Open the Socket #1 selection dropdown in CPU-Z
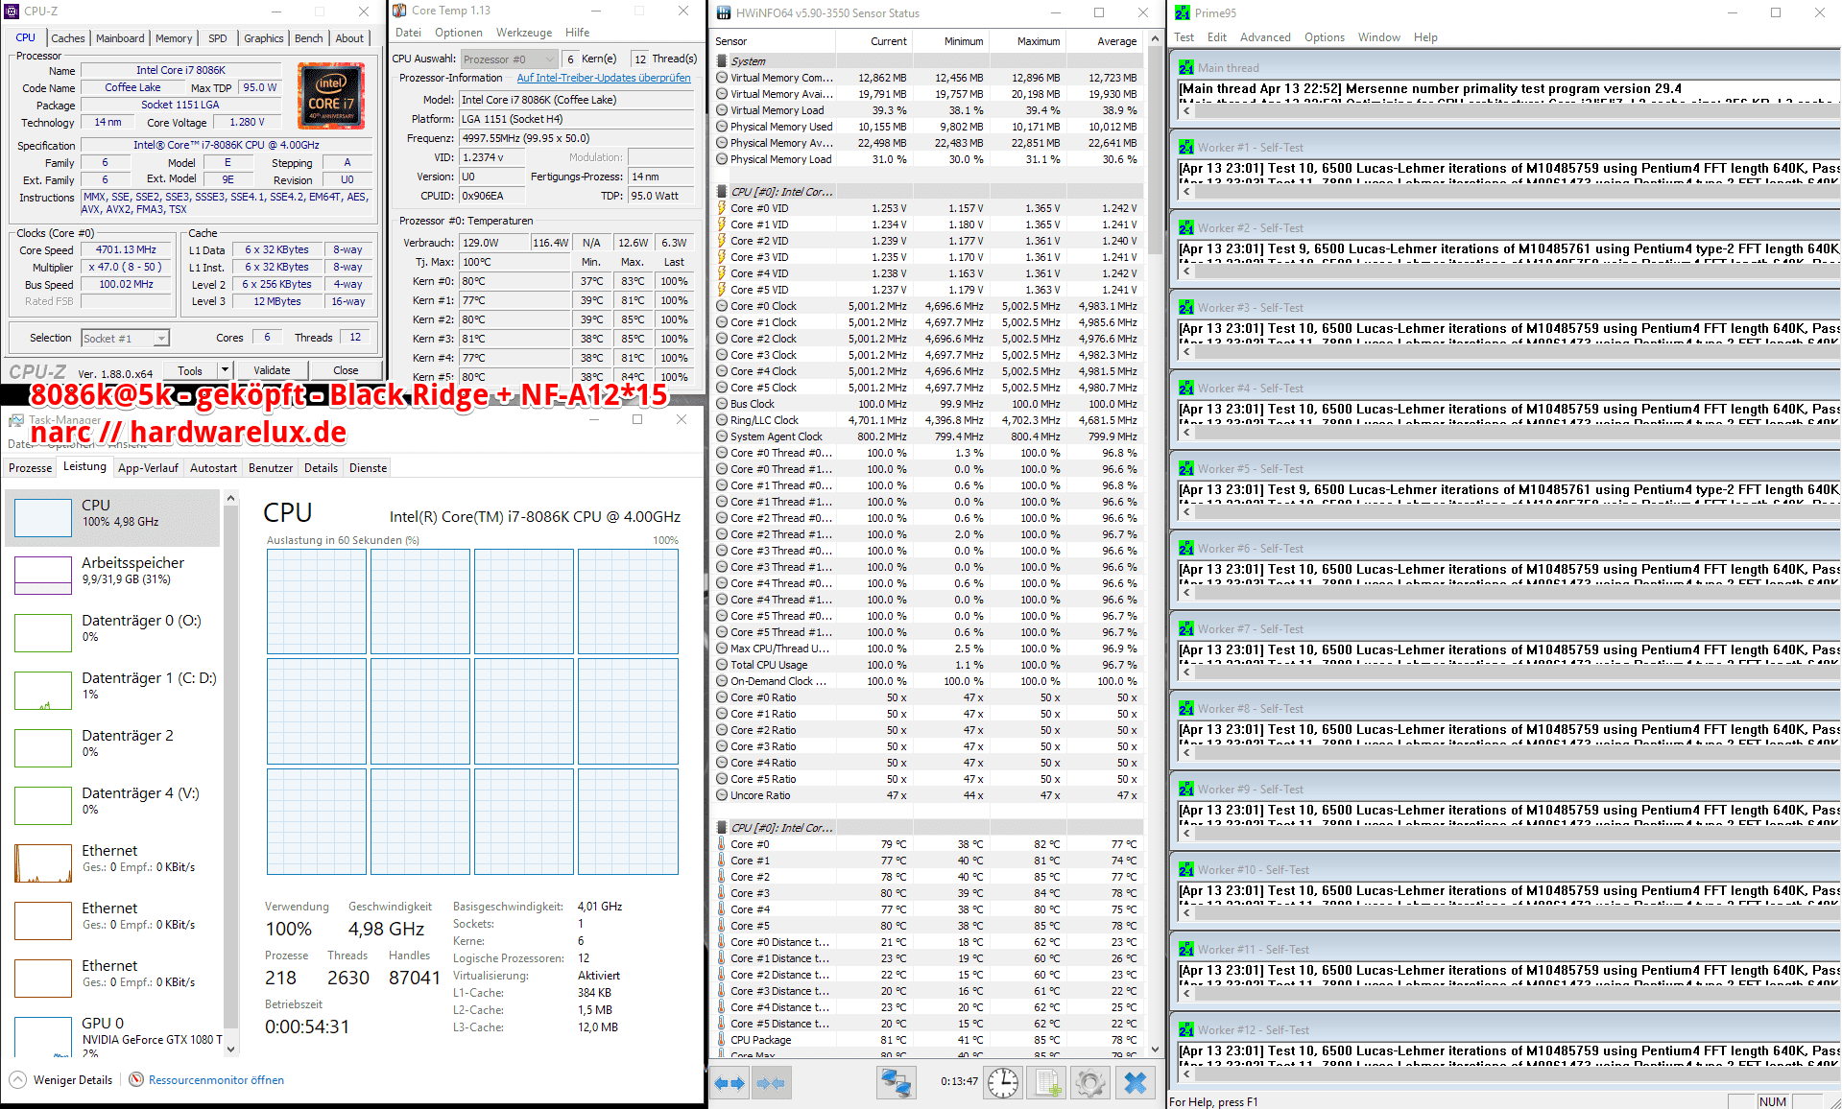This screenshot has height=1109, width=1842. coord(126,338)
